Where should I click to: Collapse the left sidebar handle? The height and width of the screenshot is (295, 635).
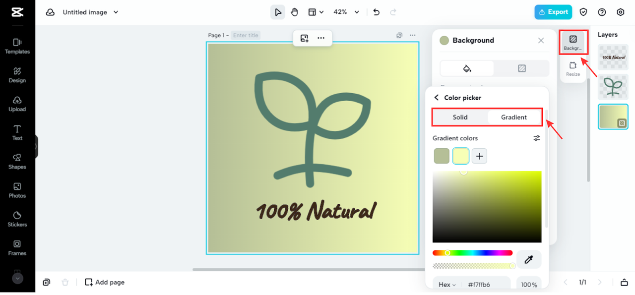click(36, 147)
